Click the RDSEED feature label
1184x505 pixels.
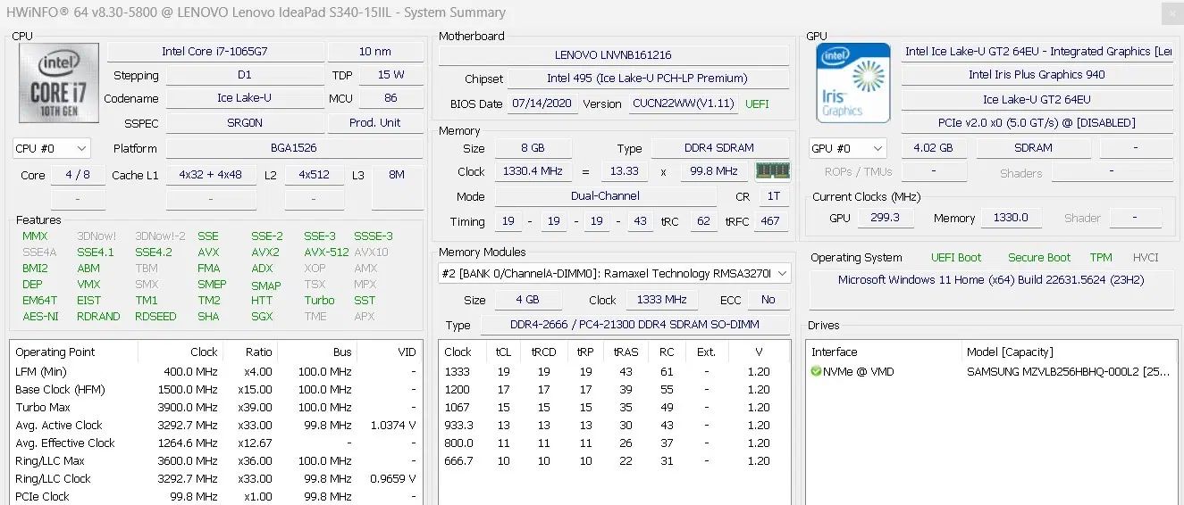155,317
